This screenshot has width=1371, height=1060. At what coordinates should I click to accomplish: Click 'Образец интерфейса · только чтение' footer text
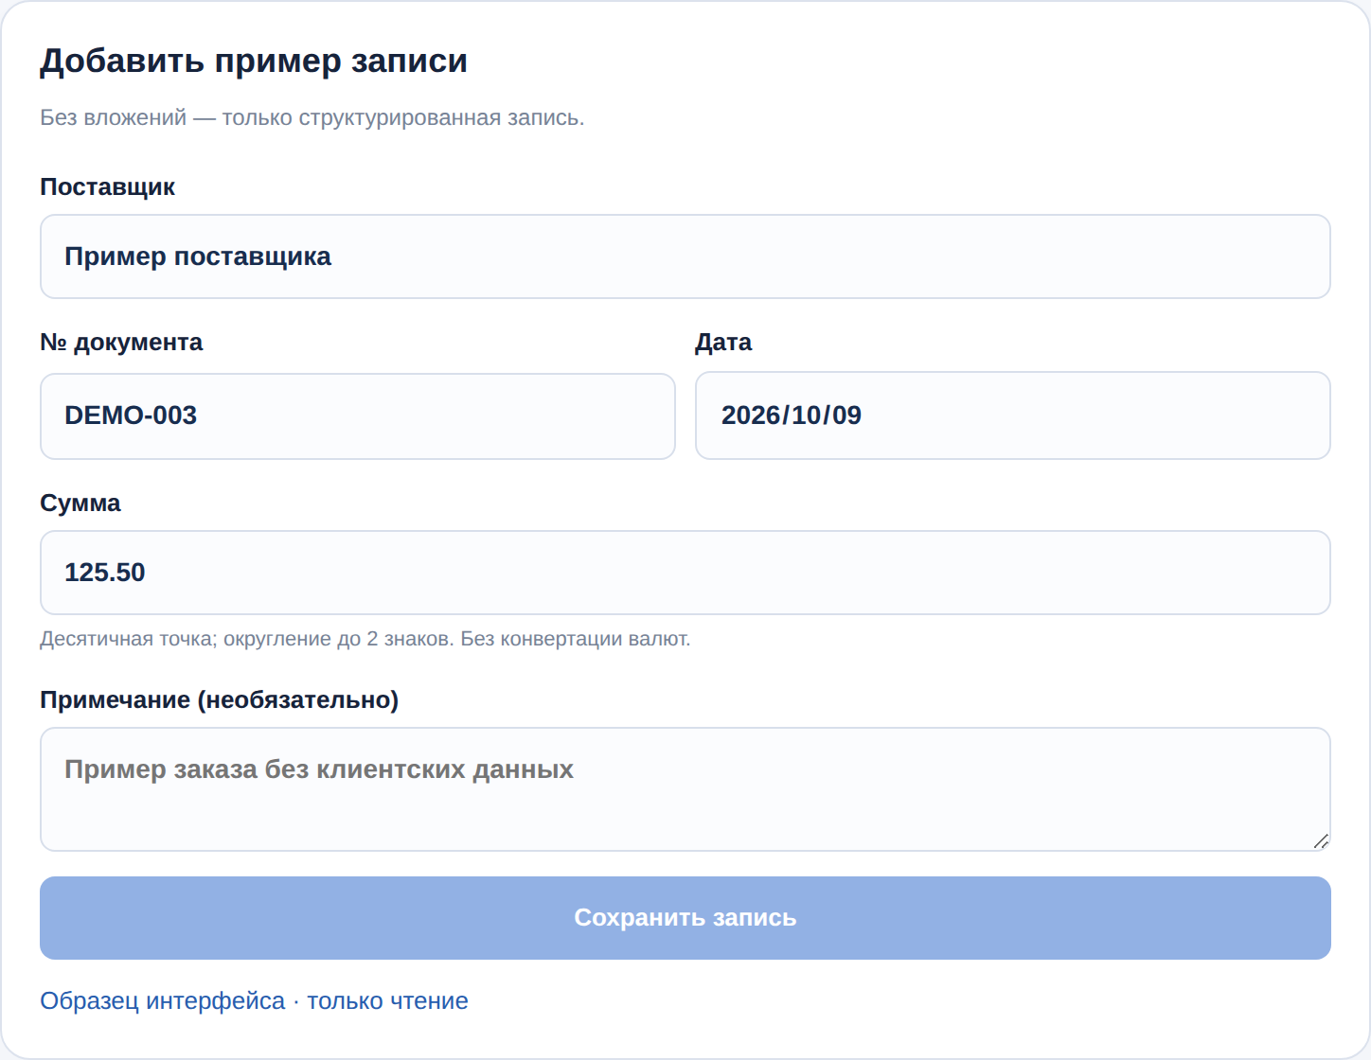coord(254,1001)
